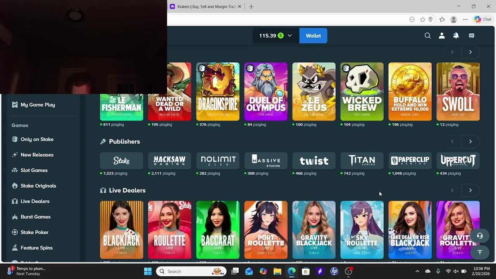
Task: Open the Stake chat bubble icon
Action: point(472,36)
